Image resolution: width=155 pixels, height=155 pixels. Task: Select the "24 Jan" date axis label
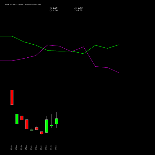click(x=51, y=148)
